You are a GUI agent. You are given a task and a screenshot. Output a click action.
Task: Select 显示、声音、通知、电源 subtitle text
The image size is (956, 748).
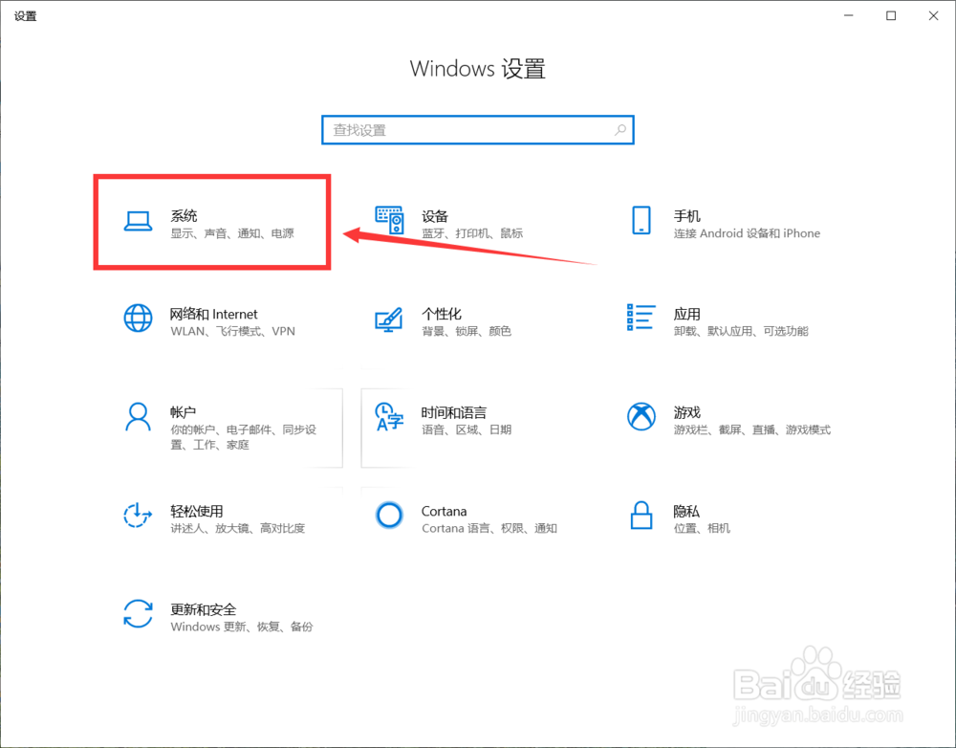pos(233,232)
